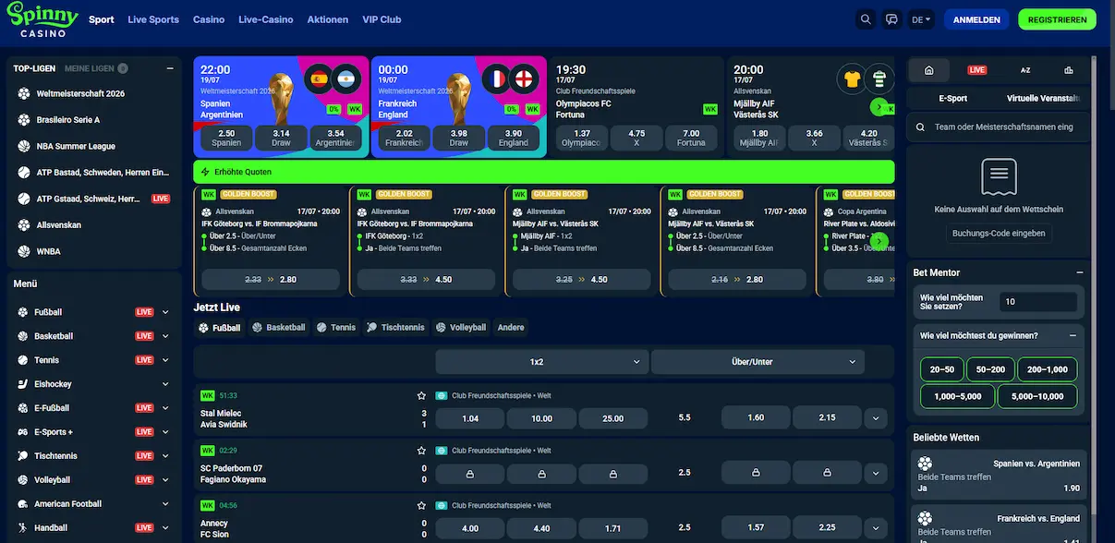The image size is (1115, 543).
Task: Open Live-Casino in top navigation
Action: pos(266,19)
